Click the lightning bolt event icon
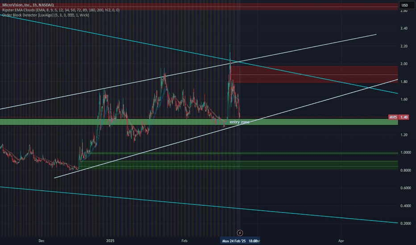This screenshot has height=245, width=416. click(x=240, y=233)
